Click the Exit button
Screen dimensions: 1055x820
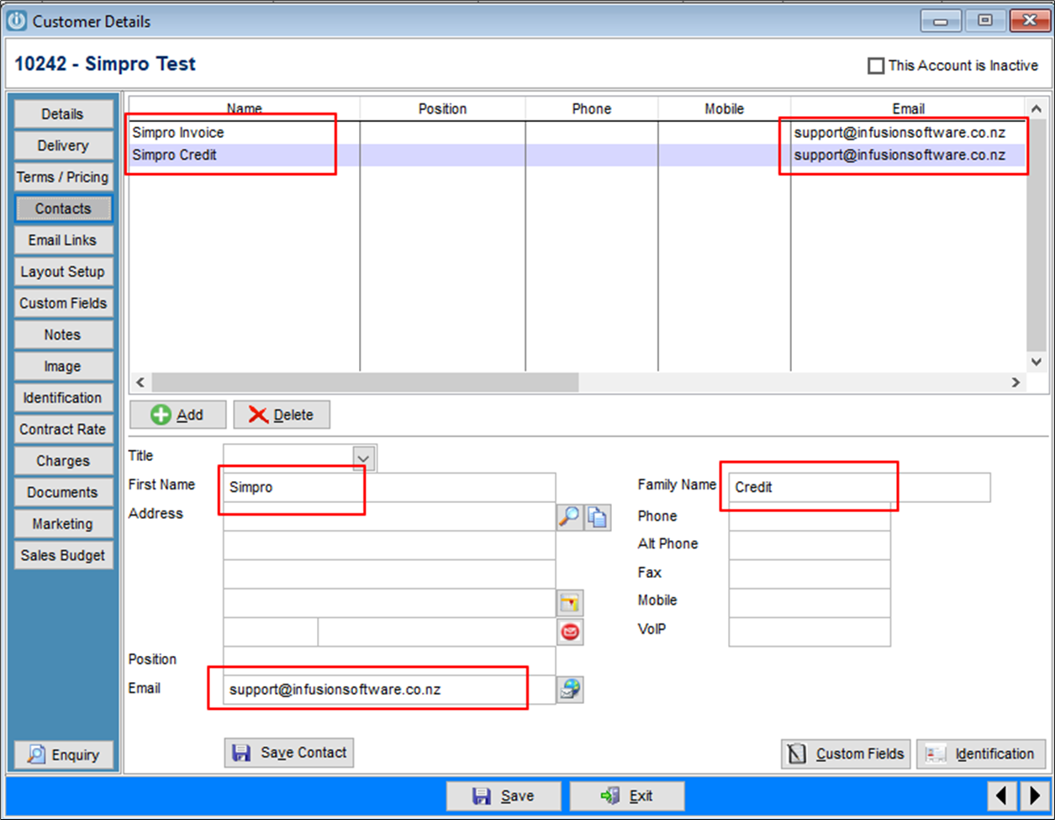[x=627, y=795]
